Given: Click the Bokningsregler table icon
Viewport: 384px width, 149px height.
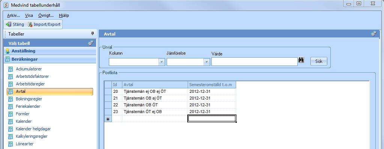Looking at the screenshot, I should click(x=11, y=99).
